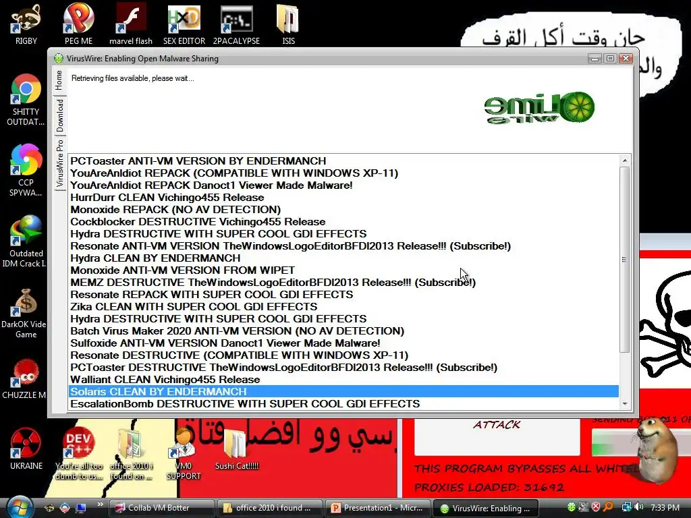Select Cockblocker DESTRUCTIVE Vichingo455 Release

coord(343,221)
